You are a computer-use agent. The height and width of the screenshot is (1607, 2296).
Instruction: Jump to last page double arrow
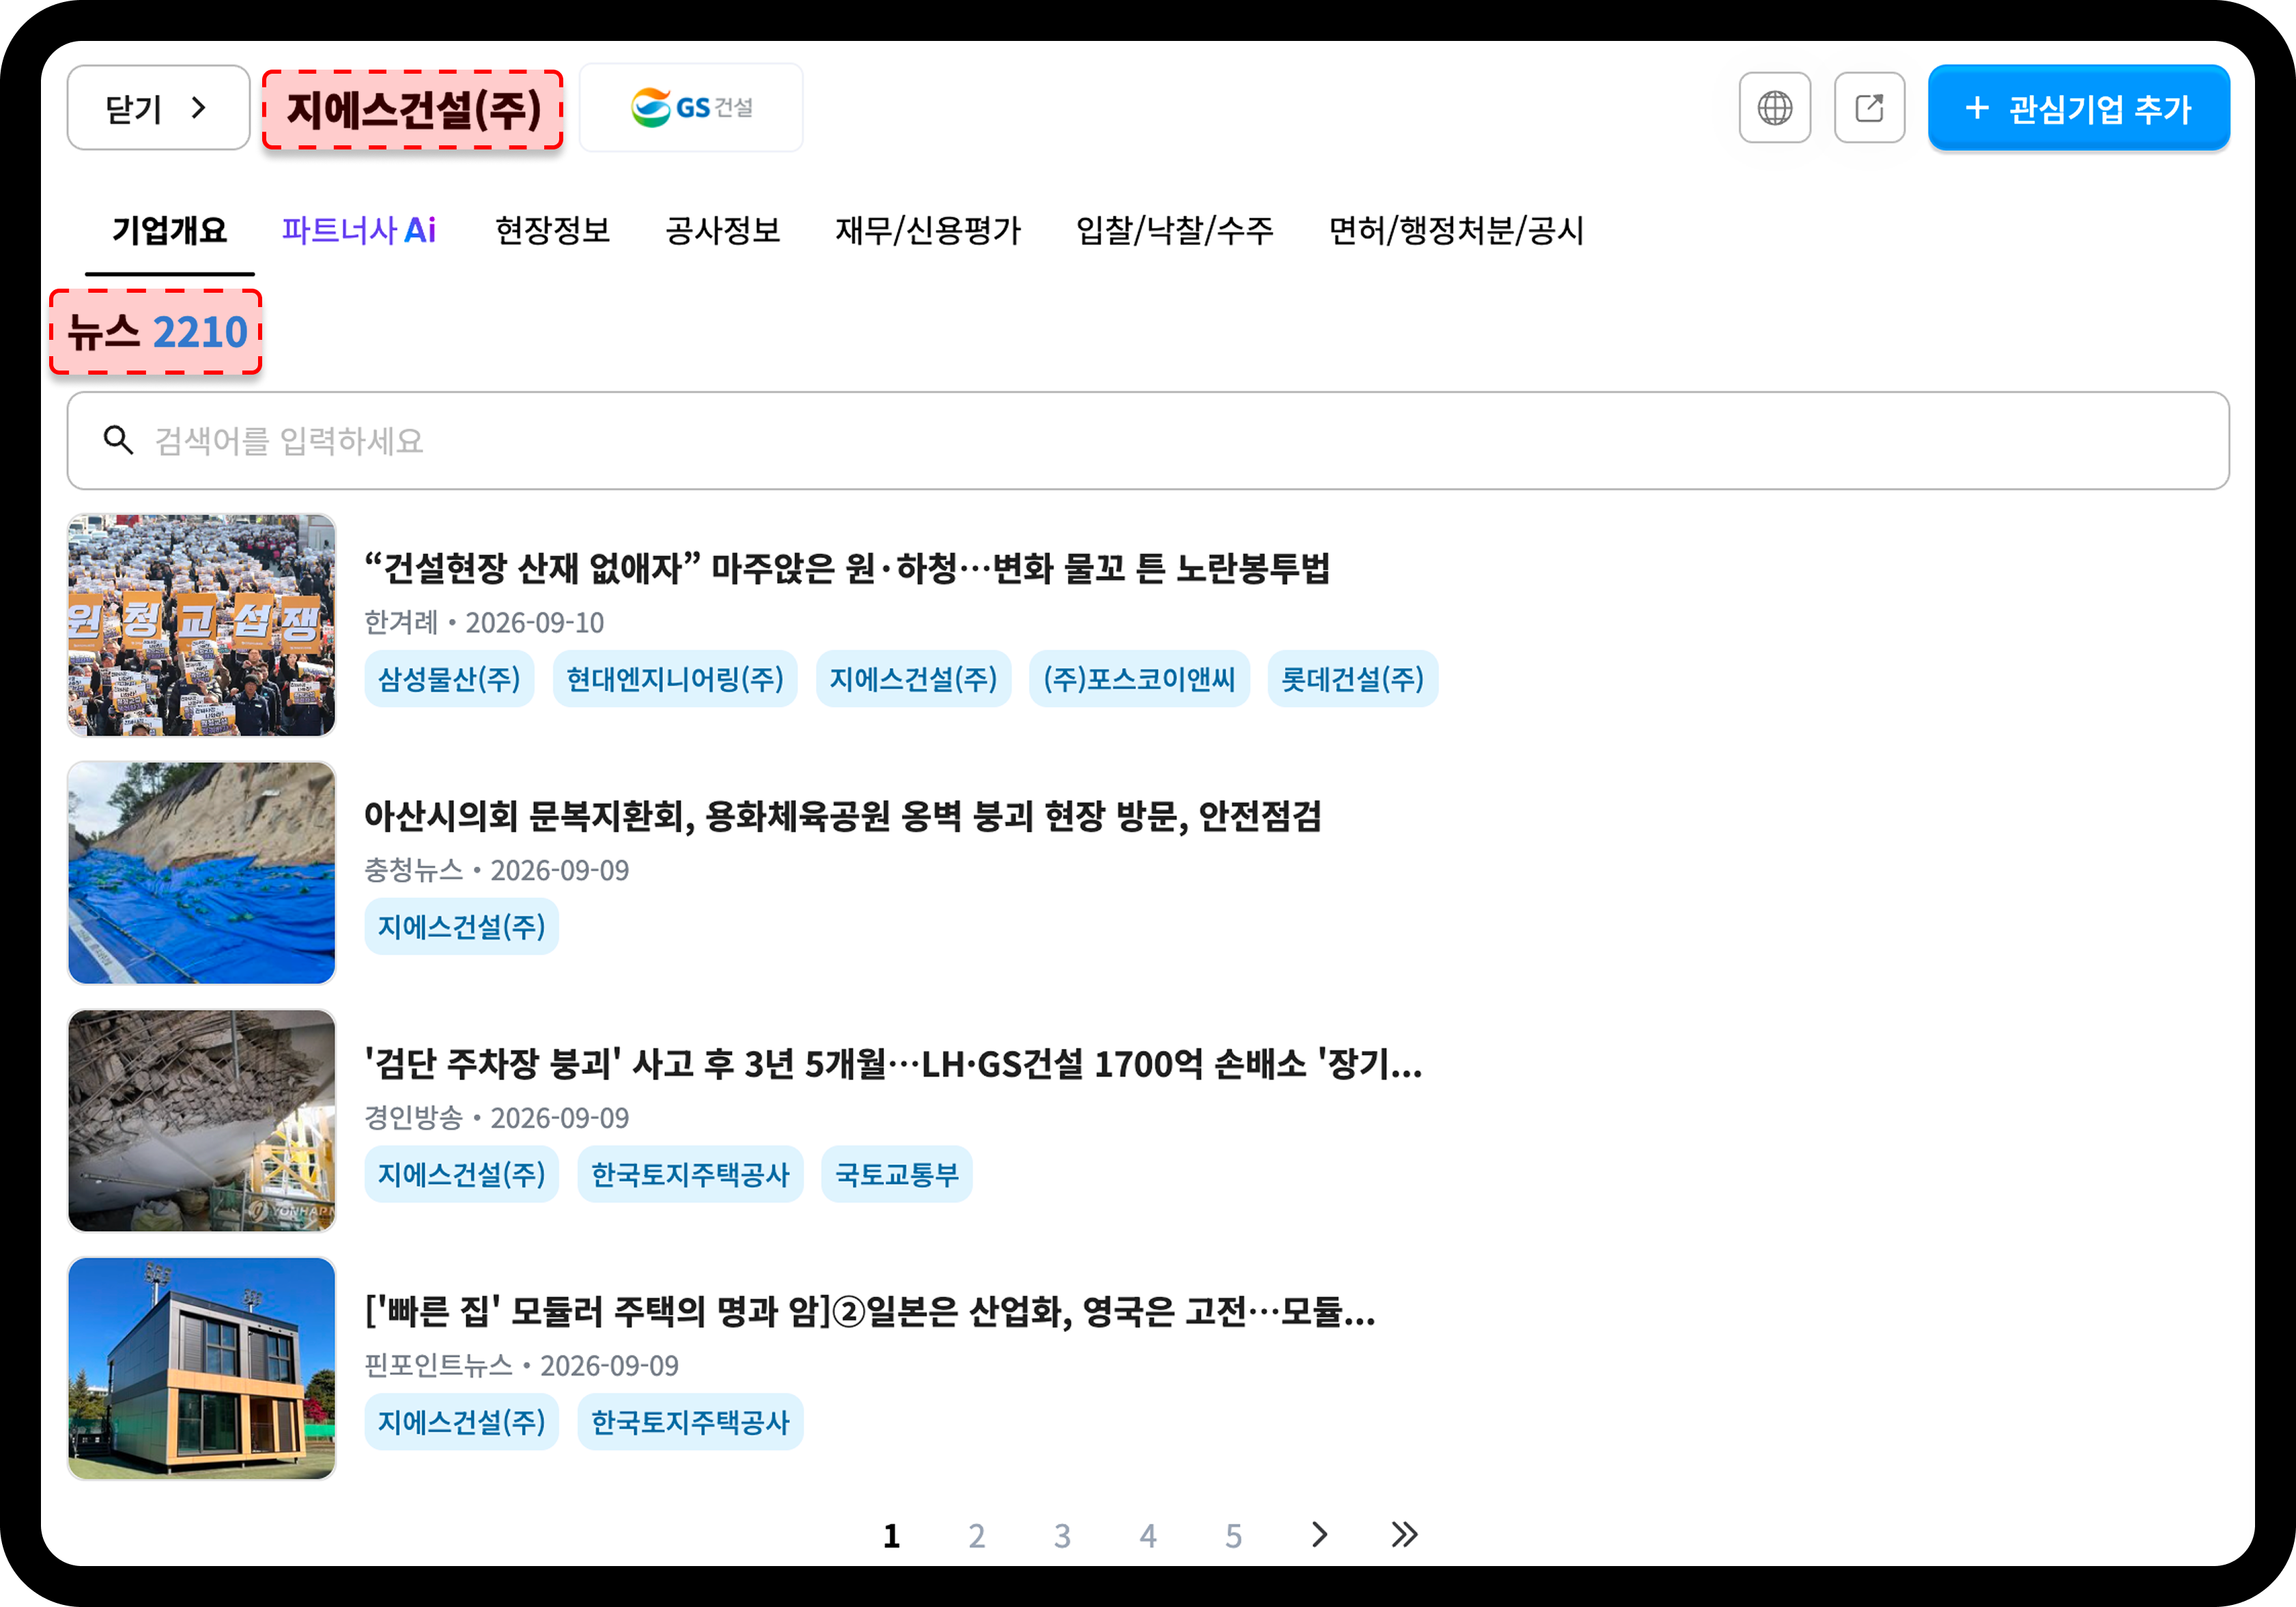(x=1404, y=1534)
